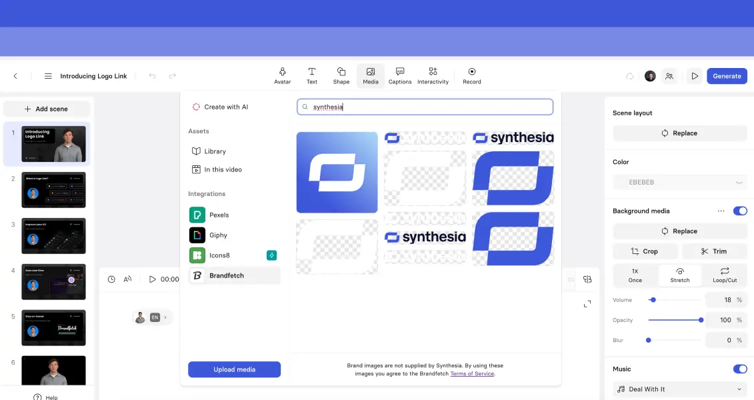Pick the middle synthesia wordmark logo

[x=425, y=237]
